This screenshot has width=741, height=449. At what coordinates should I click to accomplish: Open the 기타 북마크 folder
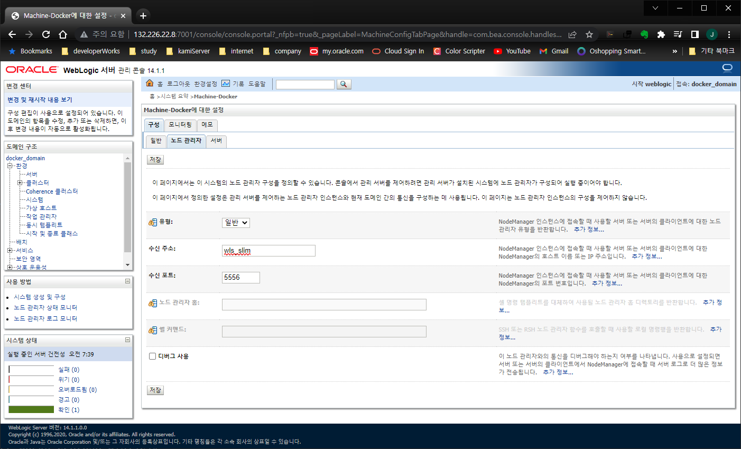point(712,51)
